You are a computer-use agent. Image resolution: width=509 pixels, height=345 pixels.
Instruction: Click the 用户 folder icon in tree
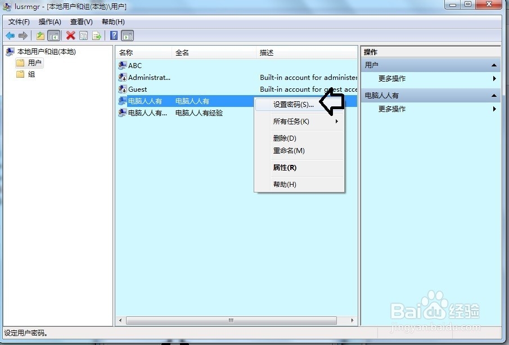pyautogui.click(x=20, y=62)
